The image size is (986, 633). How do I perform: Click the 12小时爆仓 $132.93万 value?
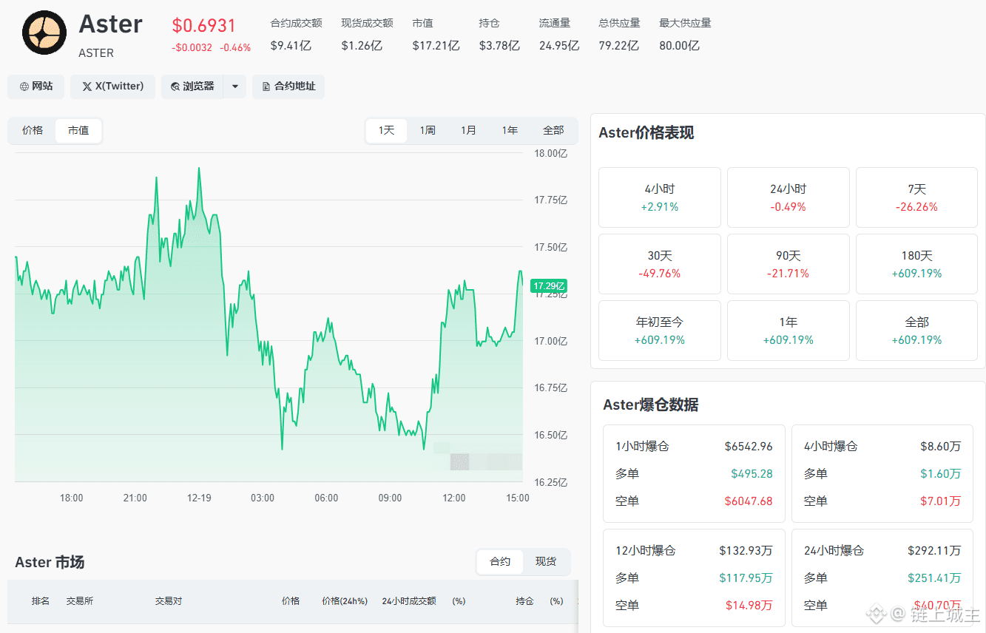point(746,551)
